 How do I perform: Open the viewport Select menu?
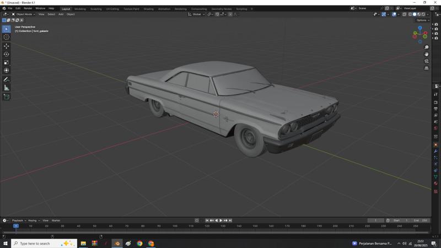point(51,14)
